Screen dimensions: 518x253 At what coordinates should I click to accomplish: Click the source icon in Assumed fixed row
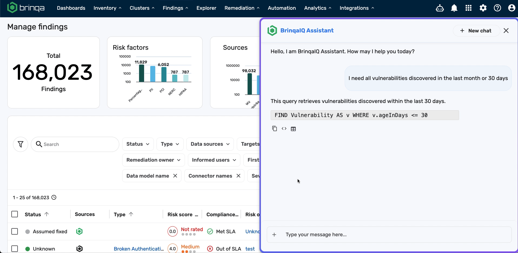tap(79, 231)
